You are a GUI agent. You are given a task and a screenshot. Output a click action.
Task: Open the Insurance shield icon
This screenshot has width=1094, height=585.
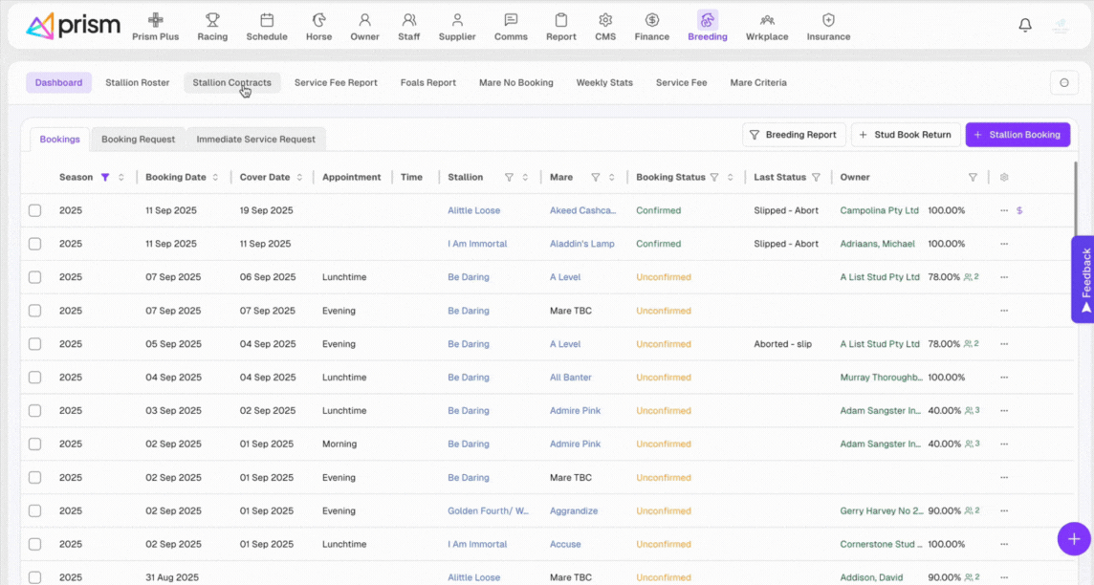pyautogui.click(x=828, y=20)
